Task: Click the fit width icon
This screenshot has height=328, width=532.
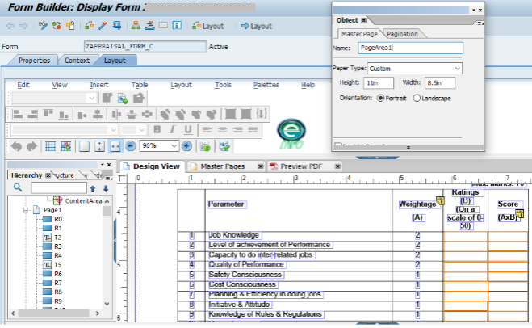Action: (115, 146)
